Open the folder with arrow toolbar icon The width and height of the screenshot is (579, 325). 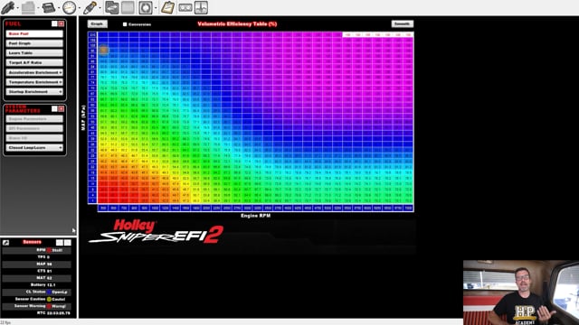tap(111, 7)
